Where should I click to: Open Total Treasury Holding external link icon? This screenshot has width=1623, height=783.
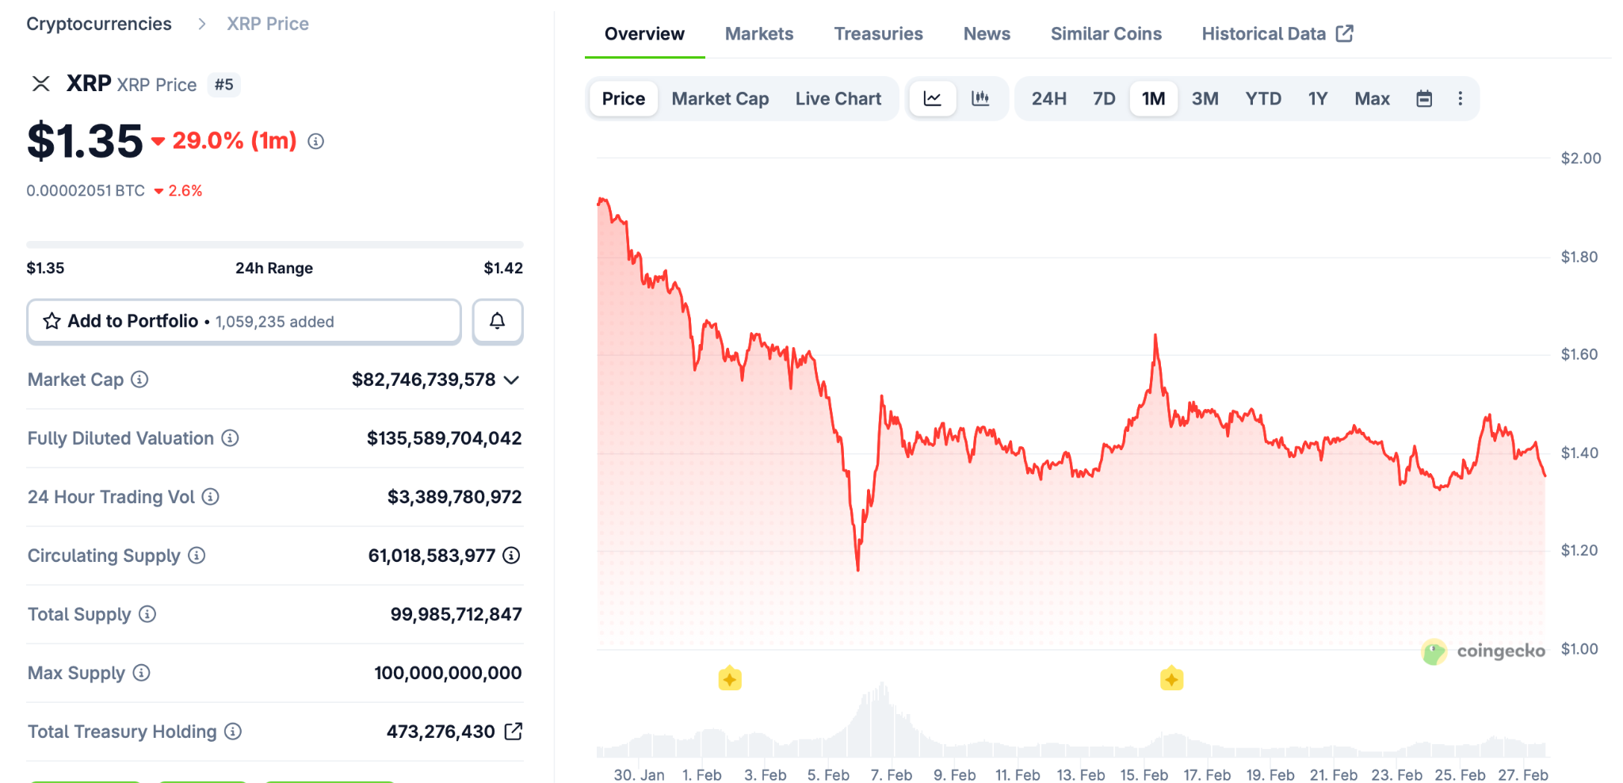point(514,731)
